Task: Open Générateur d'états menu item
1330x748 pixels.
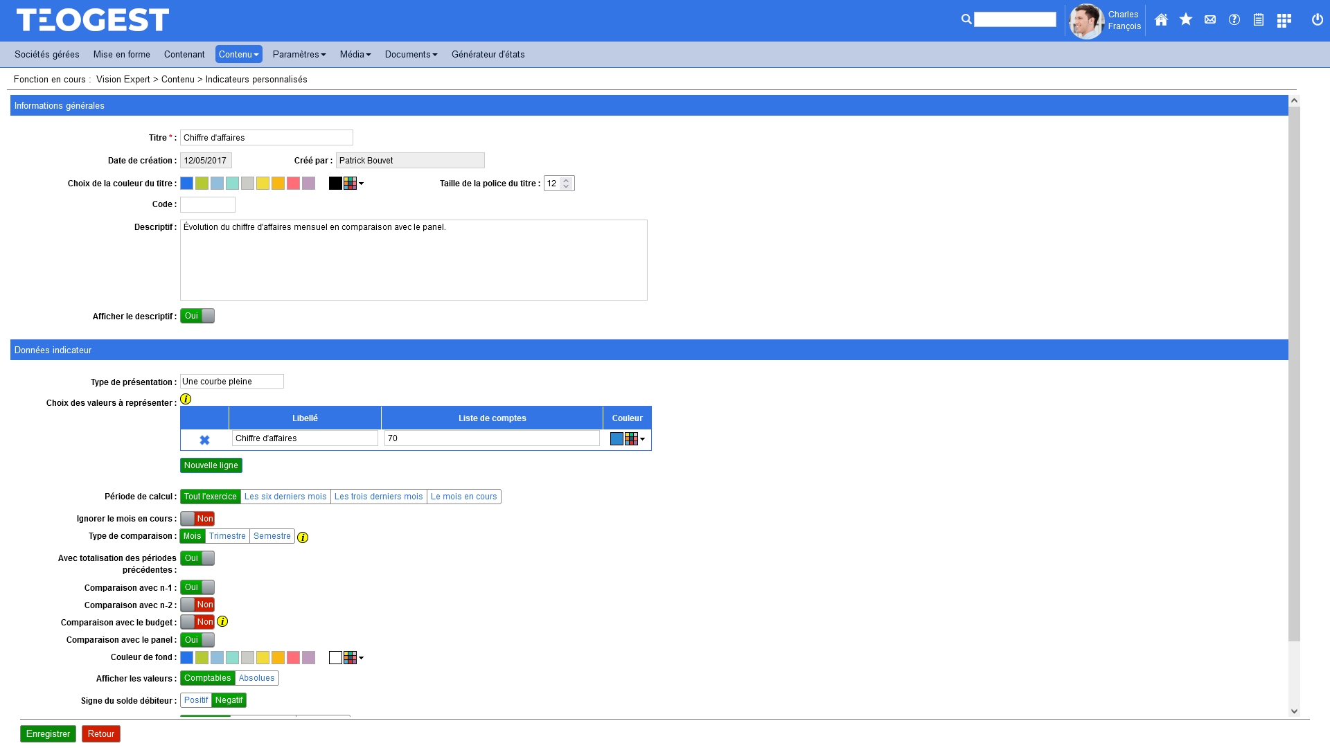Action: coord(488,55)
